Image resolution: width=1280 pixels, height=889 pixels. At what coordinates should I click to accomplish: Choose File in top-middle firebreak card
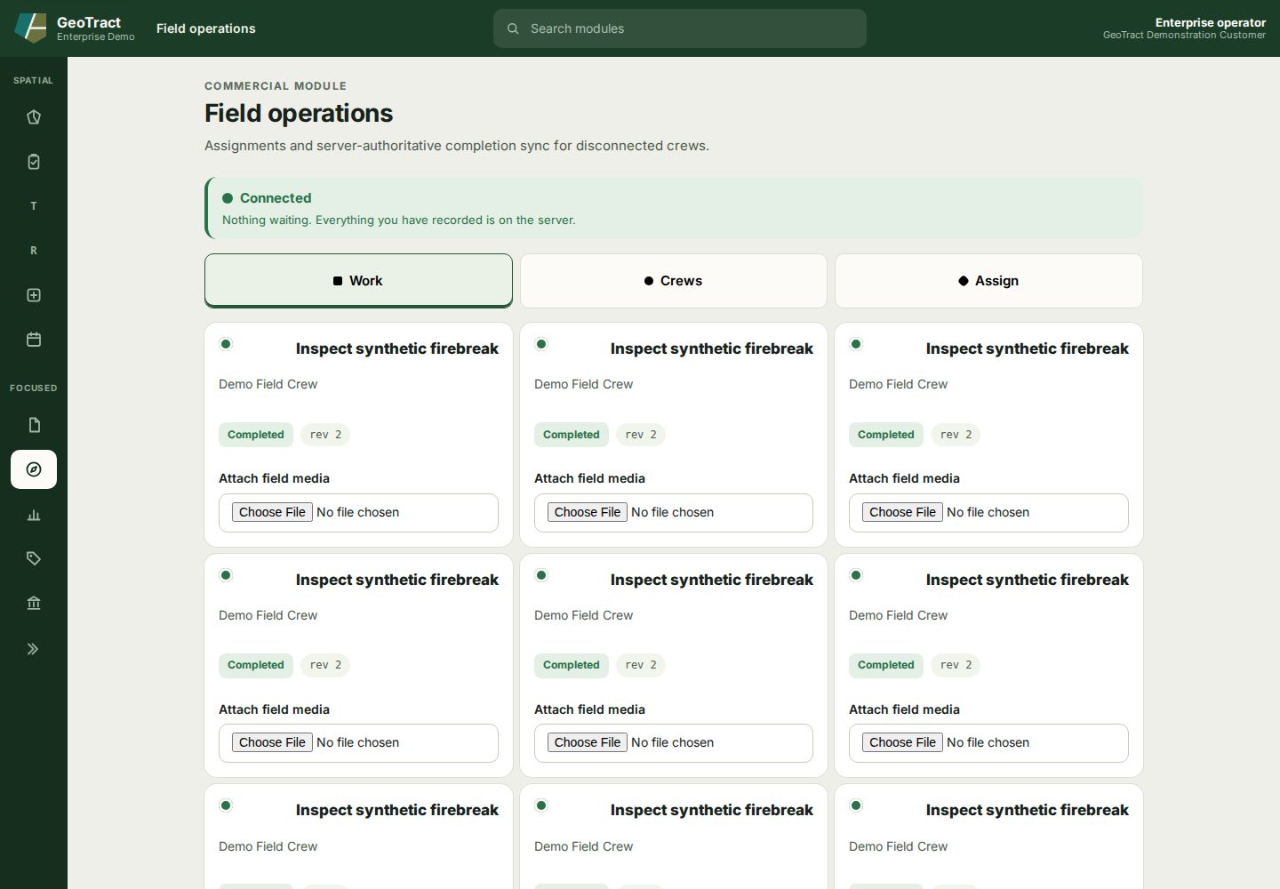point(588,512)
